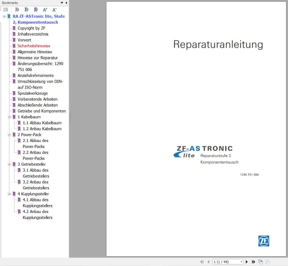
Task: Click the blue ZF logo on the page
Action: [x=264, y=241]
